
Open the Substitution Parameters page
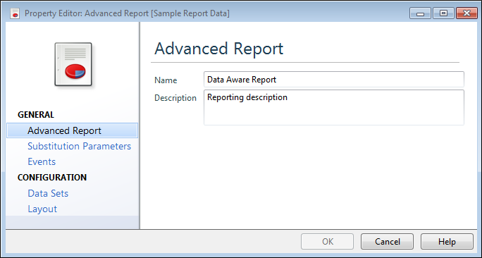coord(80,146)
